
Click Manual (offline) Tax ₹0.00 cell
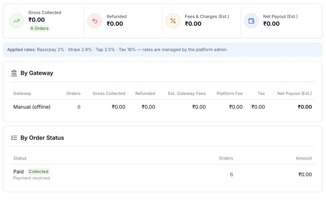tap(258, 107)
